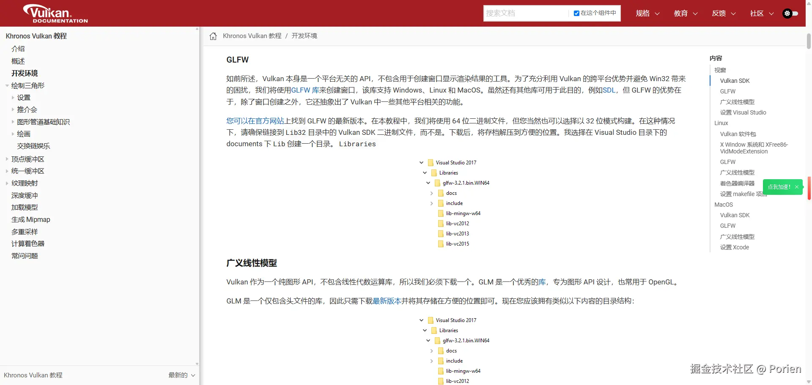Follow the 您可以在官方网站 hyperlink
Screen dimensions: 812x385
[x=255, y=121]
